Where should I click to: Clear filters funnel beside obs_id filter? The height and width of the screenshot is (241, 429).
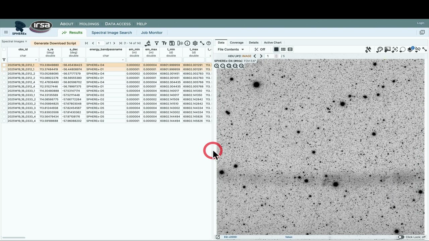tap(4, 60)
